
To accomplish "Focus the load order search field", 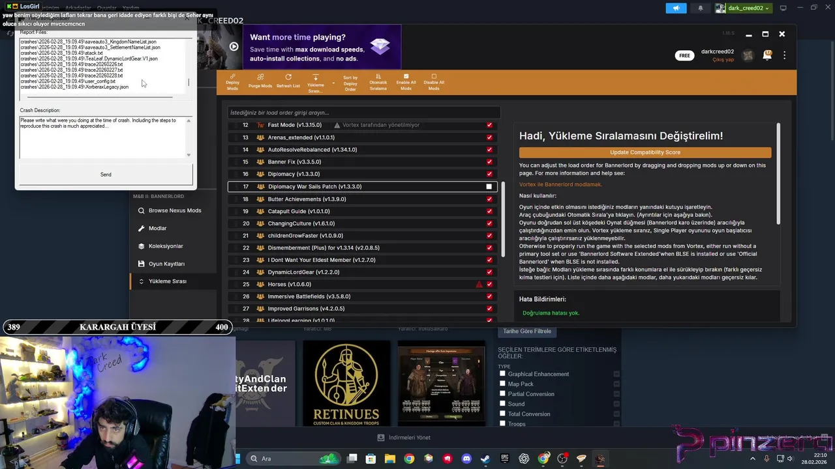I will 364,113.
